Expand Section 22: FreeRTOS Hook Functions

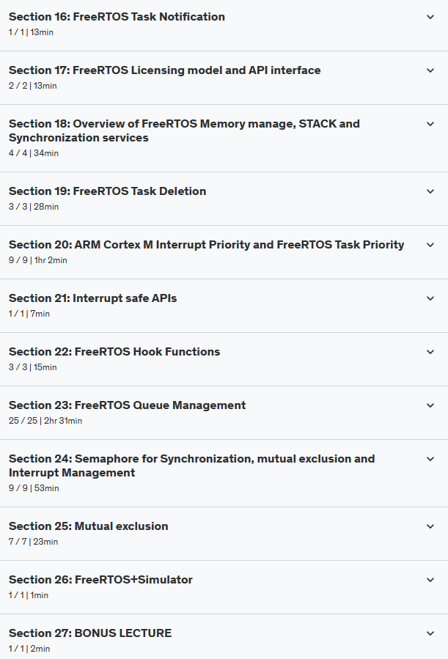[430, 351]
